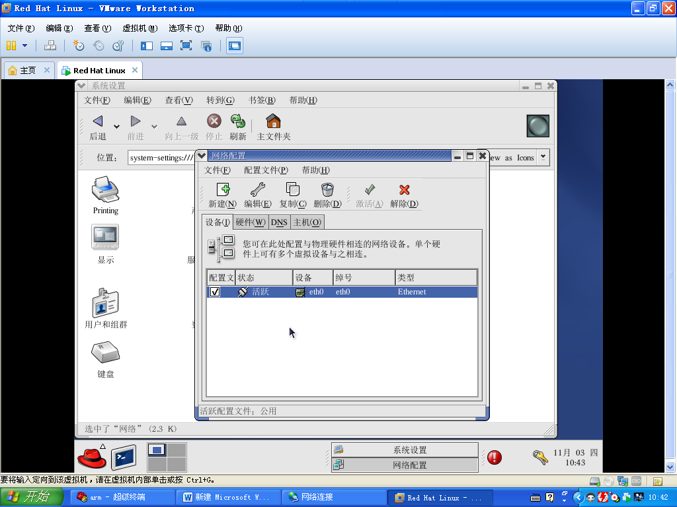Click the red X Deactivate icon

click(404, 189)
